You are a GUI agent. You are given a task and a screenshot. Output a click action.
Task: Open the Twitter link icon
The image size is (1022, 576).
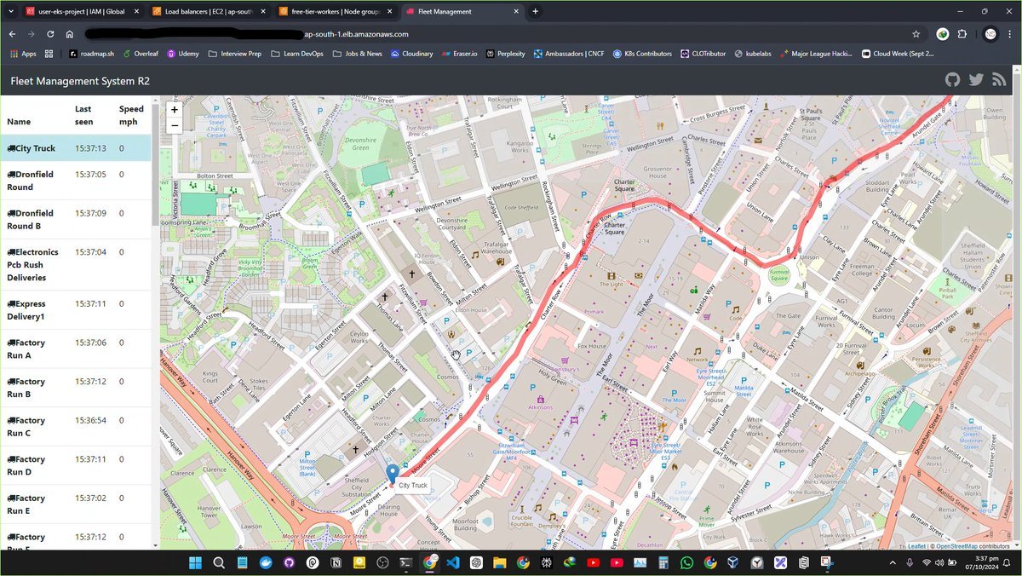[976, 80]
